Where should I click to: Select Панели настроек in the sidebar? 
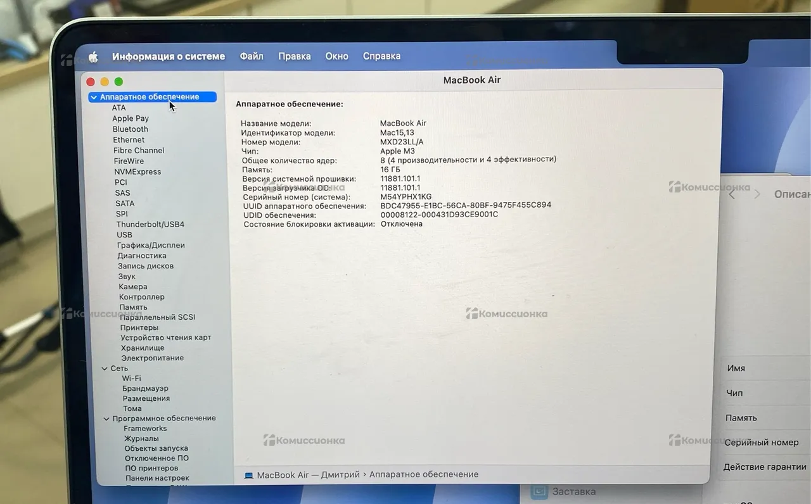click(157, 478)
